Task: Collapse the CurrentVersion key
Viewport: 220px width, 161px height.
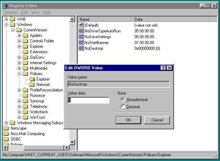Action: pyautogui.click(x=13, y=30)
